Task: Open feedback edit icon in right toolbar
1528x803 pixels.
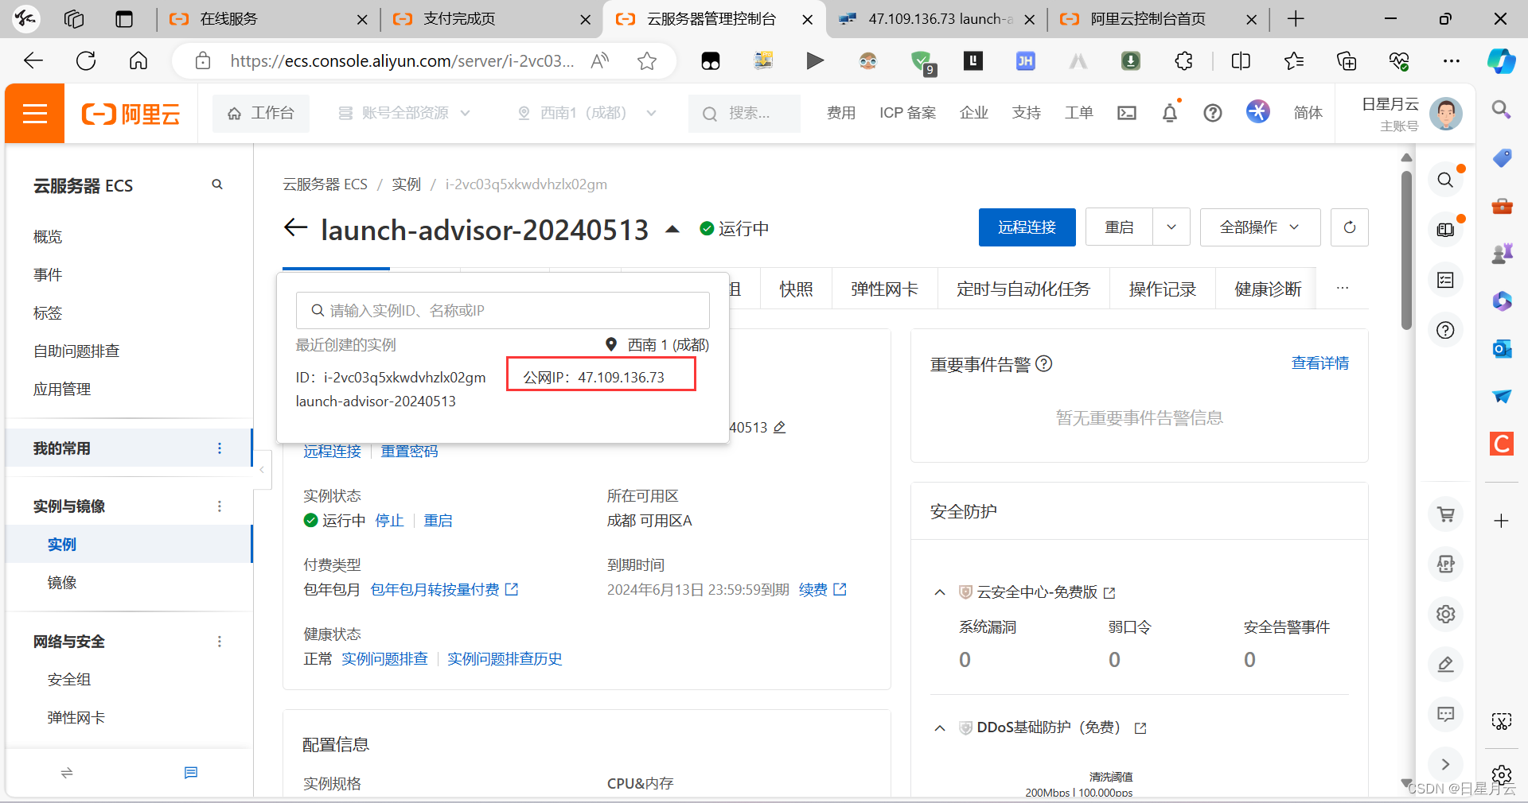Action: 1446,664
